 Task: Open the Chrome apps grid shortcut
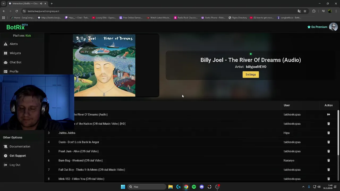tap(3, 18)
